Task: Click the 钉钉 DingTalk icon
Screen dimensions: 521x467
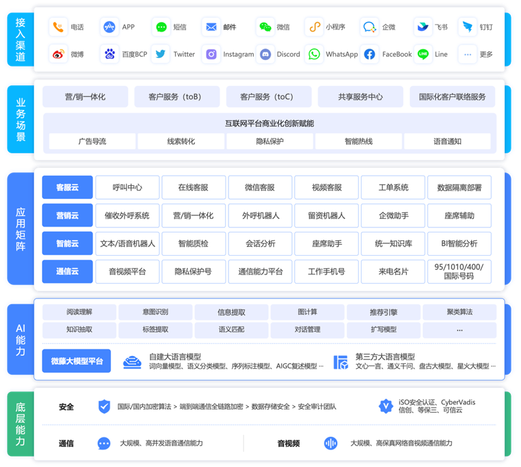Action: 467,27
